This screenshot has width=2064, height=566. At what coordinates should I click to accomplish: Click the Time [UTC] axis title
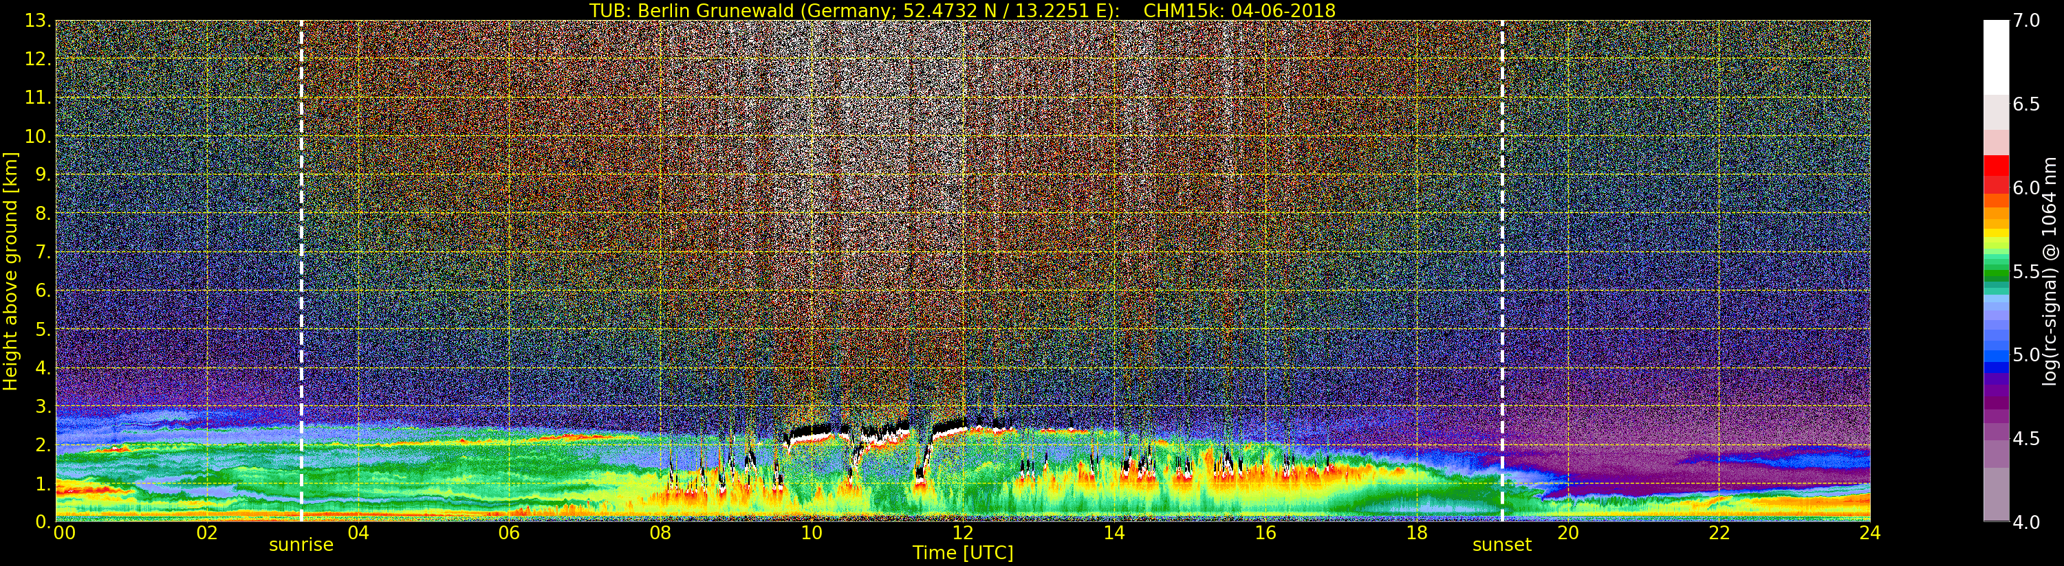click(x=962, y=553)
